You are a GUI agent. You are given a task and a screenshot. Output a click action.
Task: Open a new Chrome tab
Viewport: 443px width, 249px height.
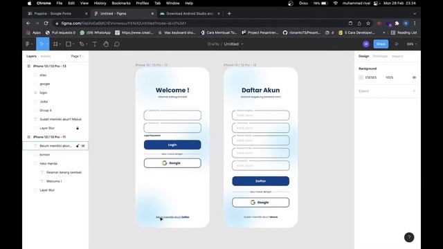(x=229, y=14)
